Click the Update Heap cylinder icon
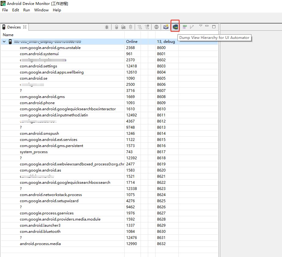 pos(116,27)
